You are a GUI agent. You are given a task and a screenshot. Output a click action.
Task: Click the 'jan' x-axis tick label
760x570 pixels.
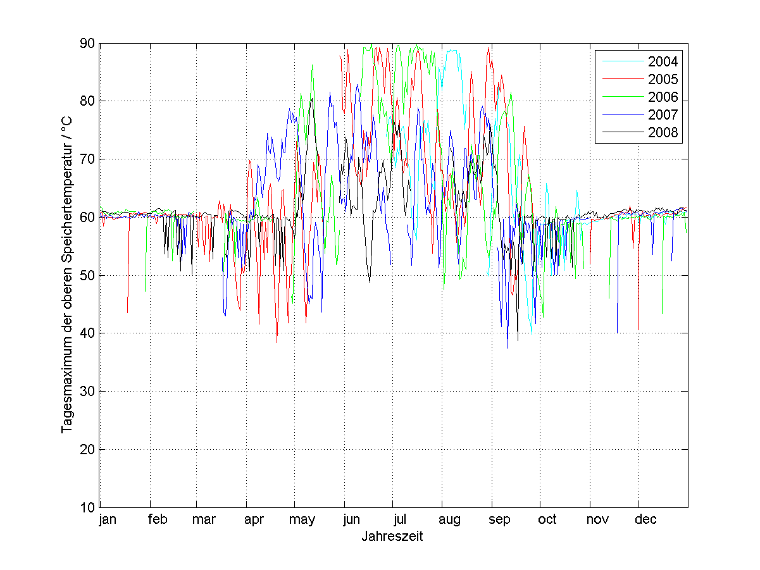point(109,520)
